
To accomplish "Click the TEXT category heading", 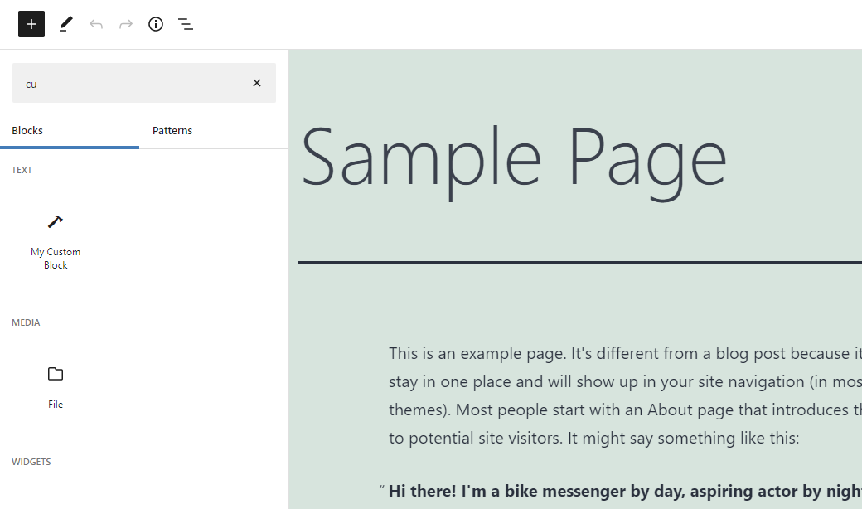I will coord(22,171).
